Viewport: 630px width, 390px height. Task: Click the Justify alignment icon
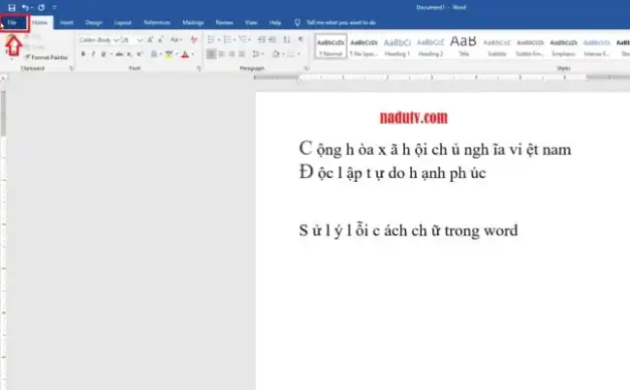[x=242, y=54]
